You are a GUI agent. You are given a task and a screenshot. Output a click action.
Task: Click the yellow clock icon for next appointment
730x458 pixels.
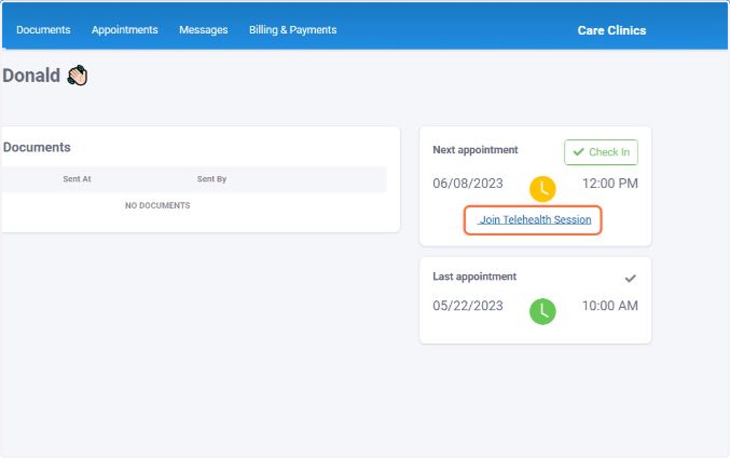(x=543, y=189)
